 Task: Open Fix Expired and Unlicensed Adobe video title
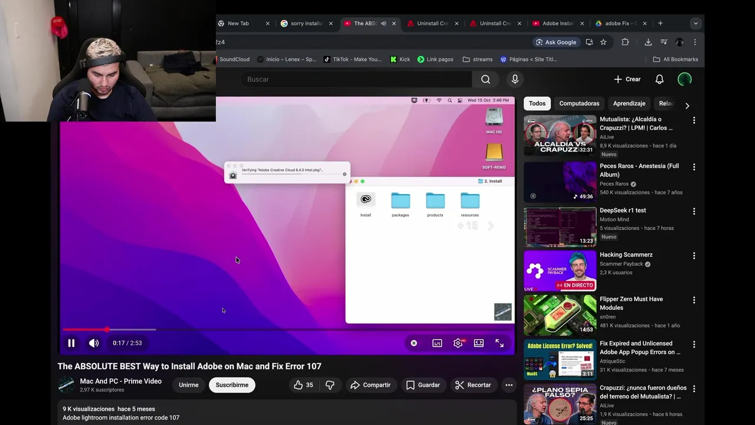pyautogui.click(x=640, y=348)
